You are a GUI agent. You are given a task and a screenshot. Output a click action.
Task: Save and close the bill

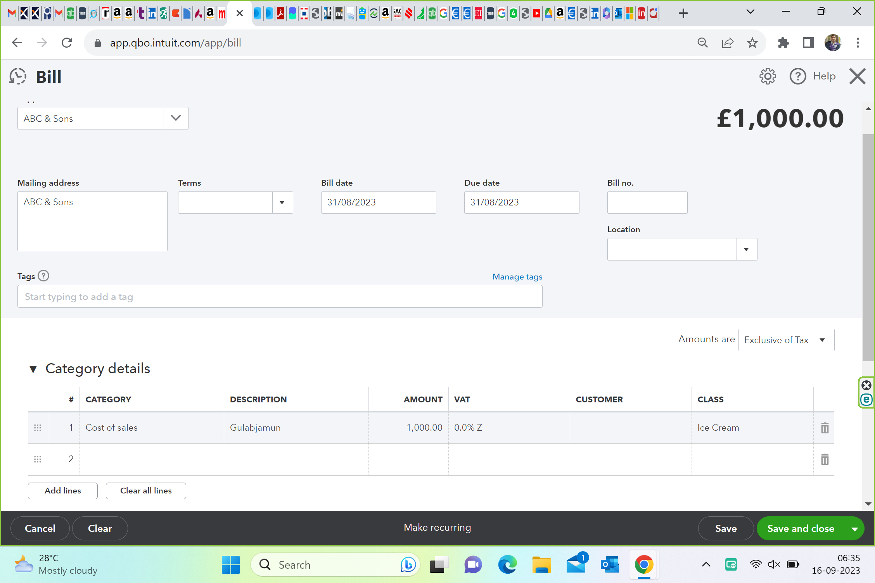pyautogui.click(x=801, y=528)
